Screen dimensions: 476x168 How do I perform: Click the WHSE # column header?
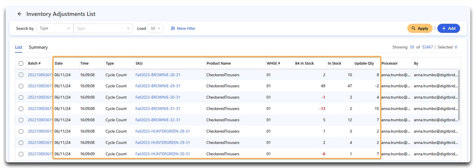tap(273, 64)
